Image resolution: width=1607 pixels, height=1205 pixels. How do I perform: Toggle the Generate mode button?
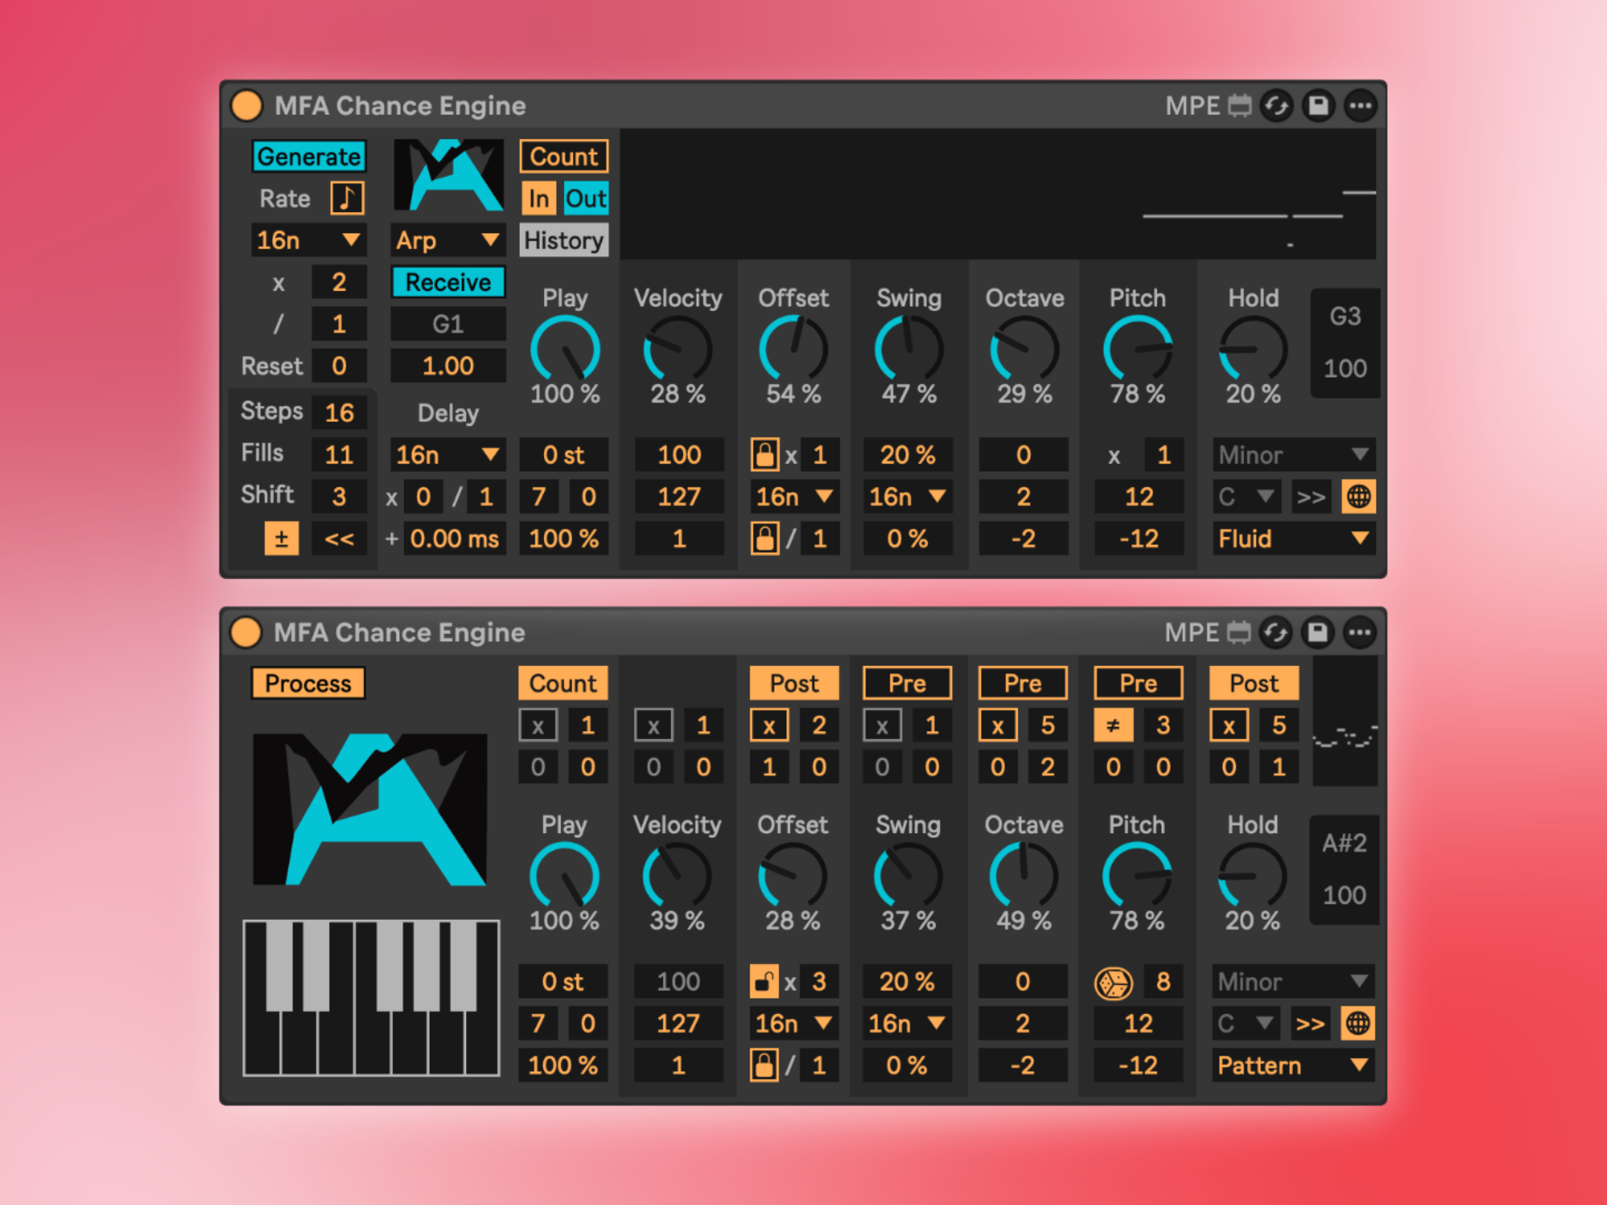[309, 156]
